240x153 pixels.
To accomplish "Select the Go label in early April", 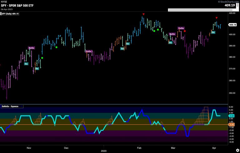I will click(213, 32).
